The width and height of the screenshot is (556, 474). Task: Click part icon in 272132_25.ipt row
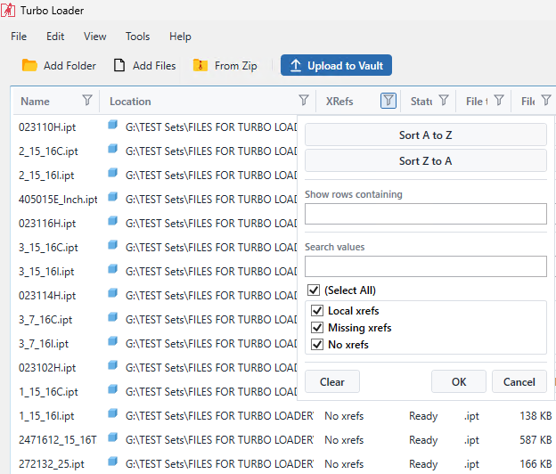click(x=113, y=462)
